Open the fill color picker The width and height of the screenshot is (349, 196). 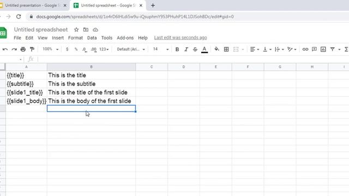pos(216,49)
